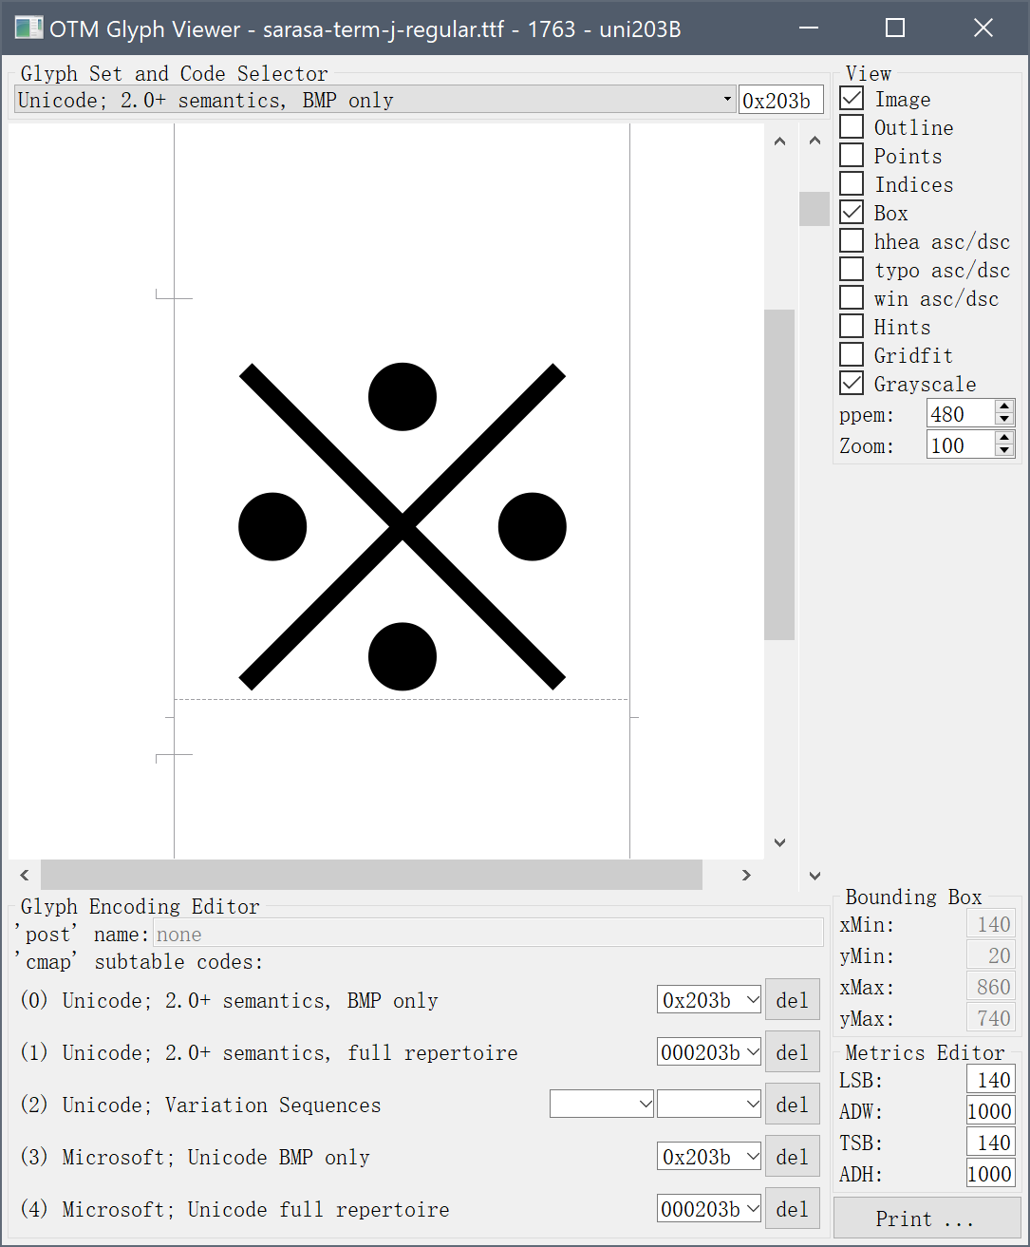Disable the Box display option
Screen dimensions: 1030x1247
click(x=852, y=212)
